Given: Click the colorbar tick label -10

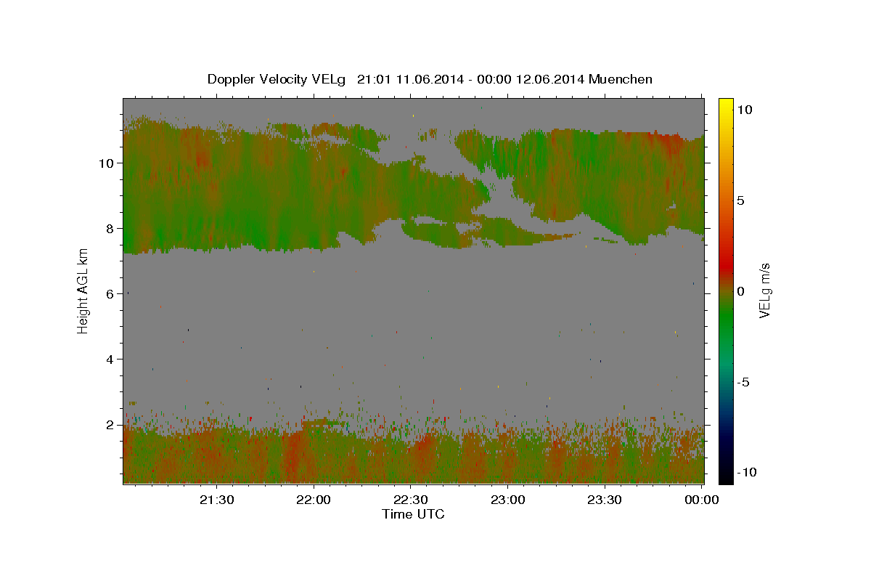Looking at the screenshot, I should coord(746,472).
